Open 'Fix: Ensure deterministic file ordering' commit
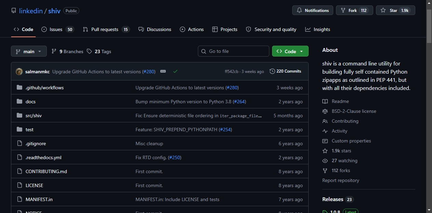 point(199,116)
